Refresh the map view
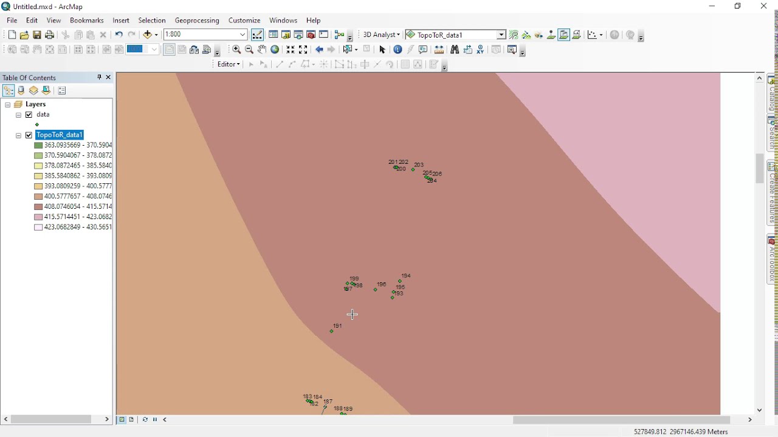 145,419
